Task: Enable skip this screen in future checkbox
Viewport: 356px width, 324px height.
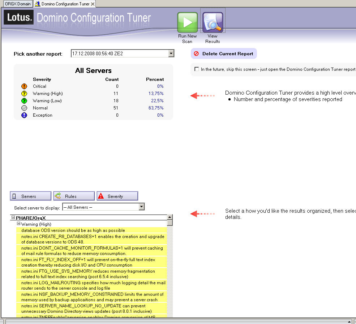Action: pos(197,69)
